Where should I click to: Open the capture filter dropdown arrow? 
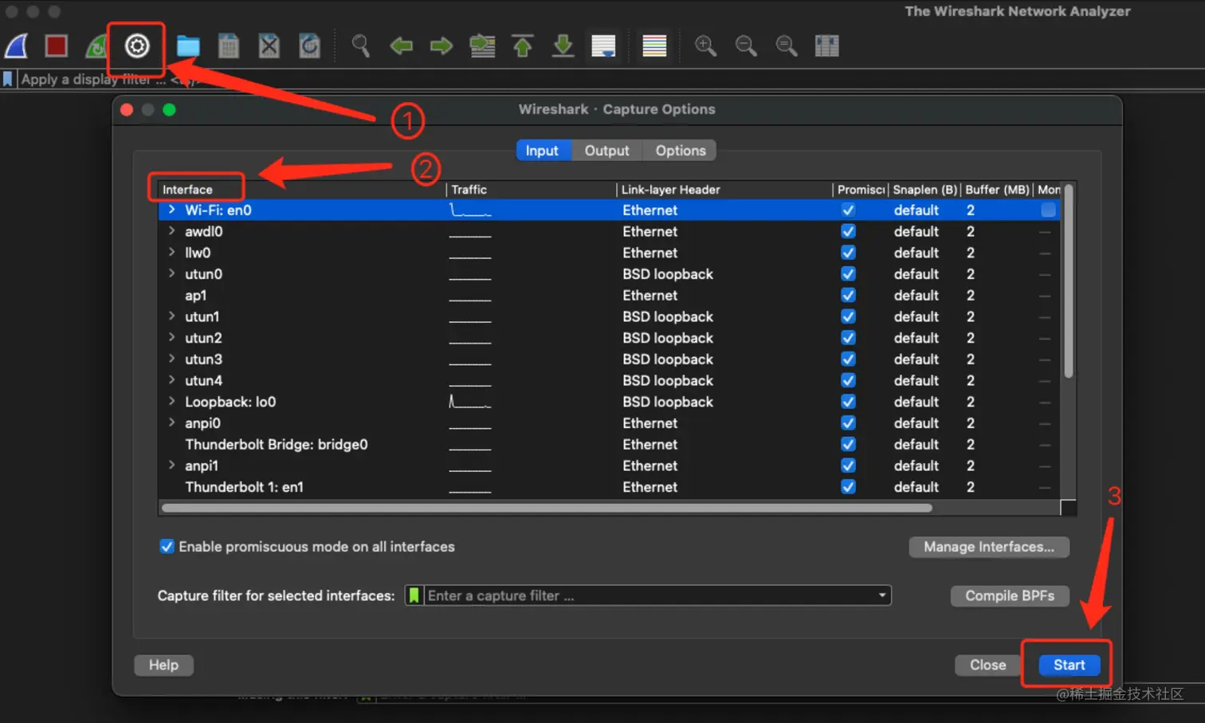[881, 595]
